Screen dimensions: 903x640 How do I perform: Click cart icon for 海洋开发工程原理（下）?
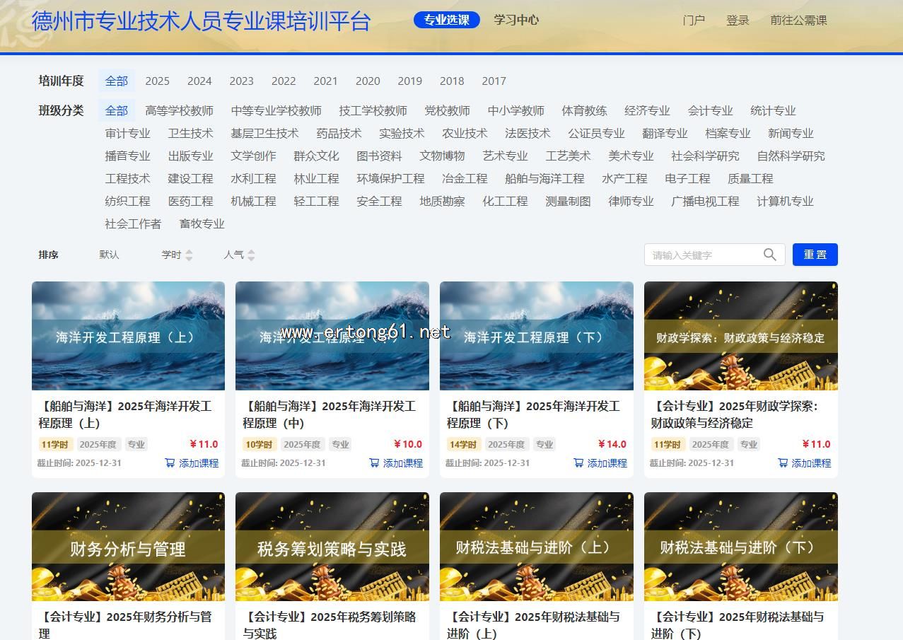(578, 463)
